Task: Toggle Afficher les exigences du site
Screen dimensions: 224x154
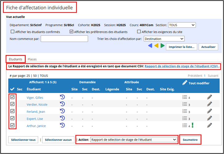Action: (139, 31)
